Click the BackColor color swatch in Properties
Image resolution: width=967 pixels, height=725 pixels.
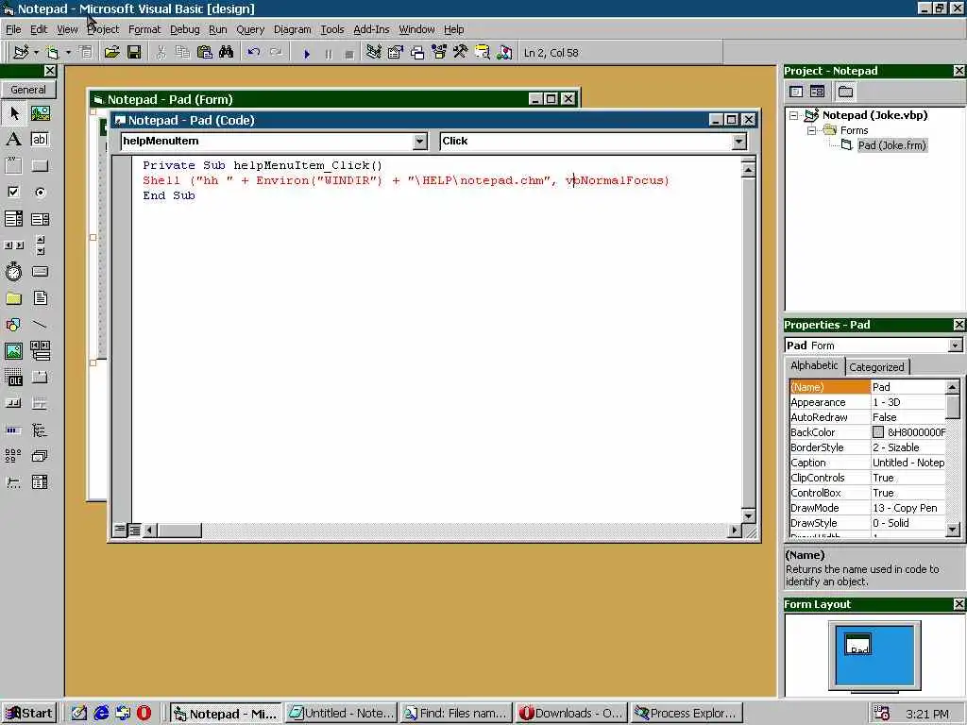(878, 432)
